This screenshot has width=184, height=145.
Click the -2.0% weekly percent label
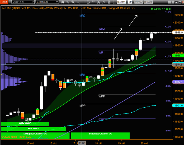pos(168,101)
